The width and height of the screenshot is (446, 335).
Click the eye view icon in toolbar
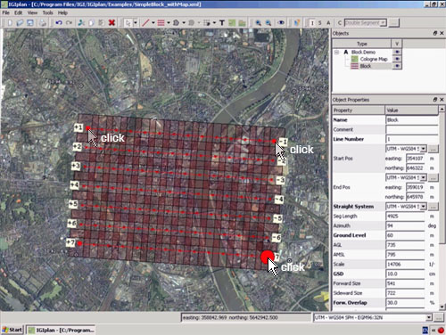point(280,22)
